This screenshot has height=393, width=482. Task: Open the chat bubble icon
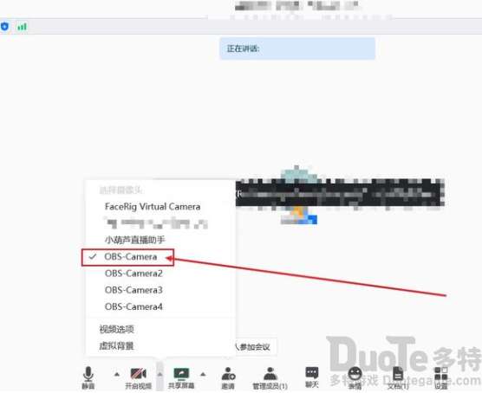tap(312, 373)
